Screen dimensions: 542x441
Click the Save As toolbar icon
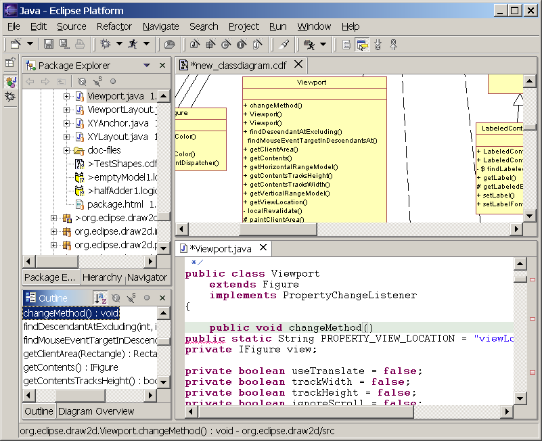(x=64, y=44)
